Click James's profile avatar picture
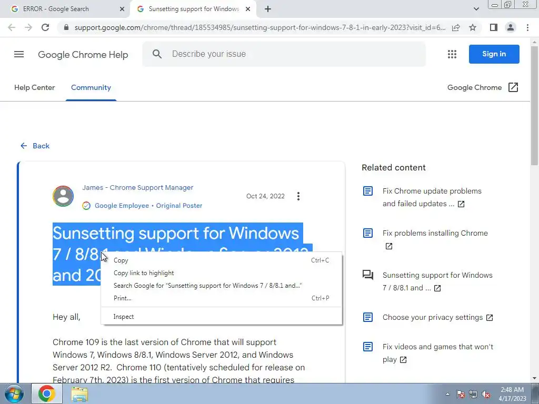 click(x=63, y=196)
